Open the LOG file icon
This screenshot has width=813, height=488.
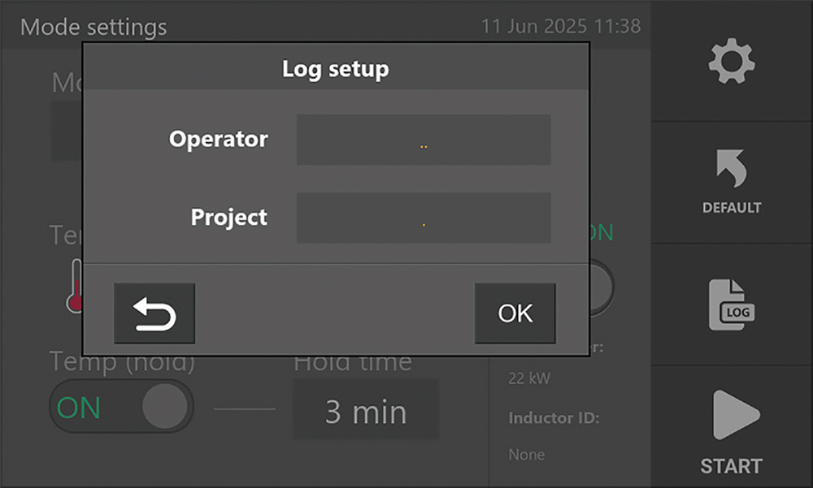coord(731,304)
